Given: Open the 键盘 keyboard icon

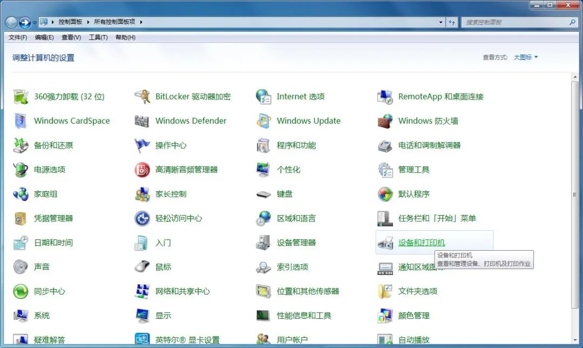Looking at the screenshot, I should point(263,194).
